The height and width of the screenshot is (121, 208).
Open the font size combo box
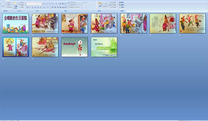(40, 4)
